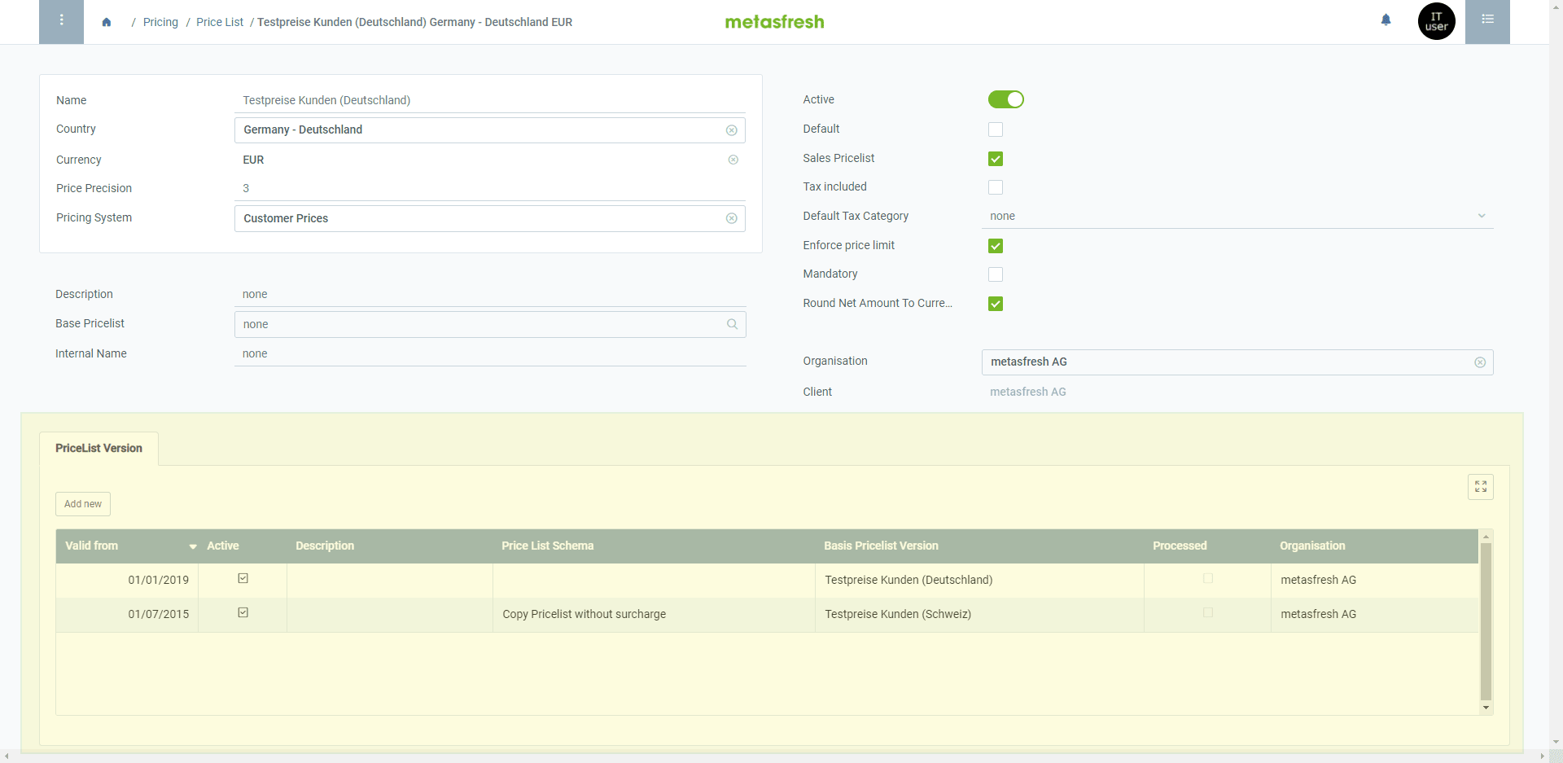Check the Default checkbox

(x=995, y=129)
